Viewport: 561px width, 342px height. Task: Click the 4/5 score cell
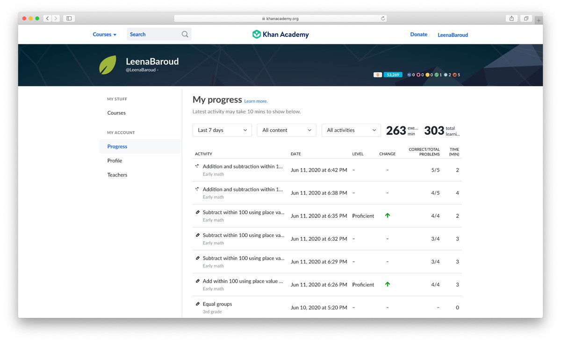click(435, 193)
